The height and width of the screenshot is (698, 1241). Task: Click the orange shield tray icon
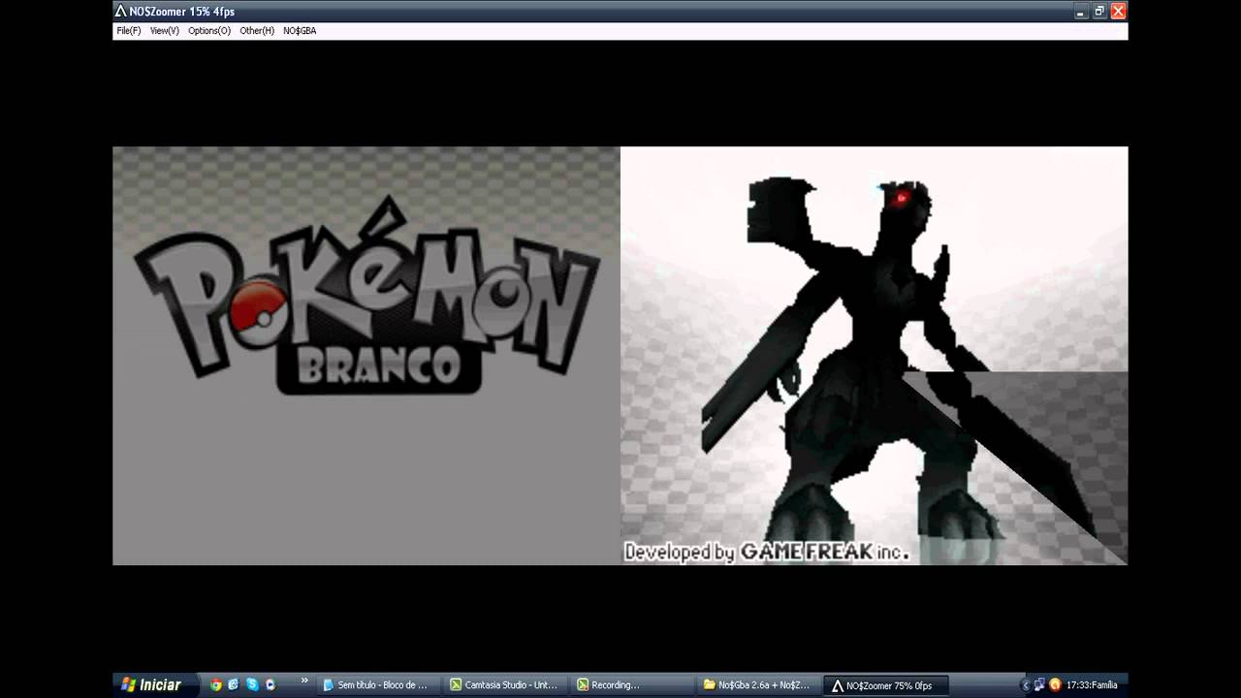(1055, 685)
